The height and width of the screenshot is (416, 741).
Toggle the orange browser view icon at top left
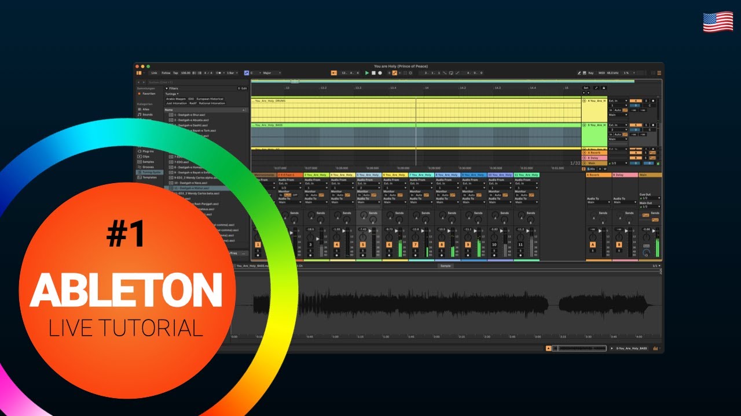(139, 73)
